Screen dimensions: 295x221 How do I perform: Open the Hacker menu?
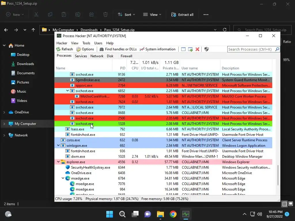coord(62,43)
